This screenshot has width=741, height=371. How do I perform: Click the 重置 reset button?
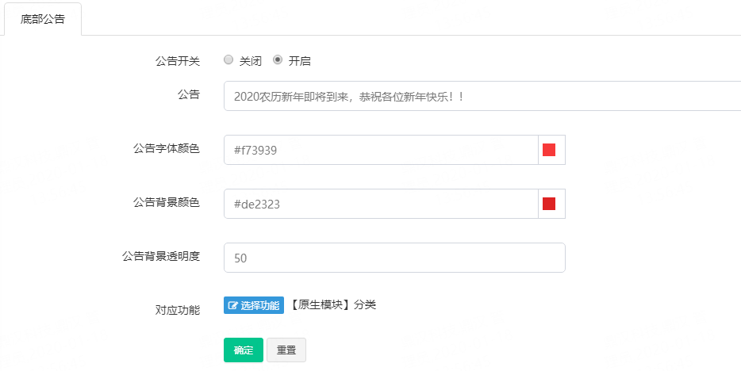coord(286,350)
